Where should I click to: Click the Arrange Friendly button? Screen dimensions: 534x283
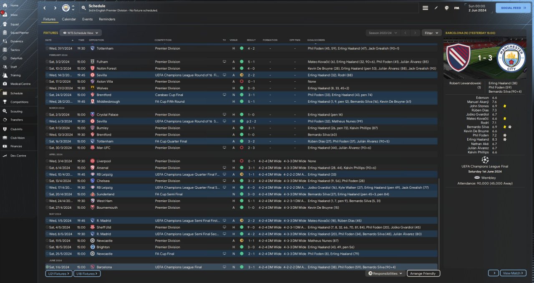423,273
